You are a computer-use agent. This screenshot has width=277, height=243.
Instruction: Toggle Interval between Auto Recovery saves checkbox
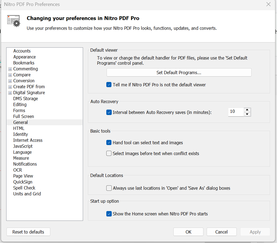pos(109,112)
